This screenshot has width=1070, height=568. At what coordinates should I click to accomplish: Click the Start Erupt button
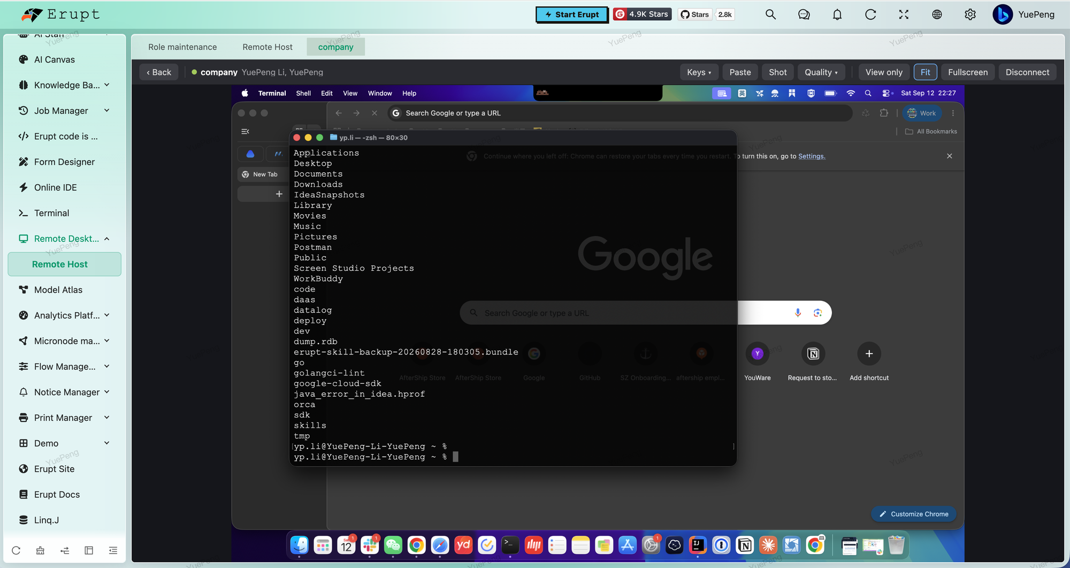click(572, 14)
